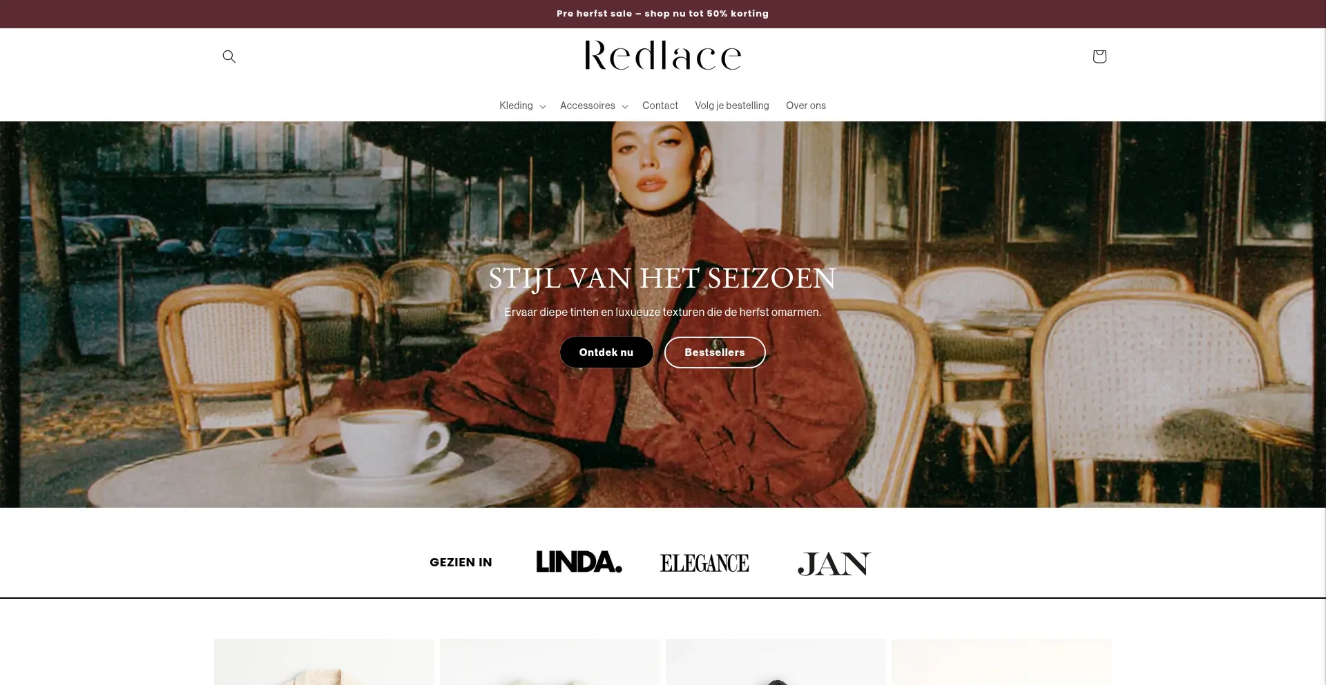Viewport: 1326px width, 685px height.
Task: Click the JAN magazine logo
Action: coord(834,564)
